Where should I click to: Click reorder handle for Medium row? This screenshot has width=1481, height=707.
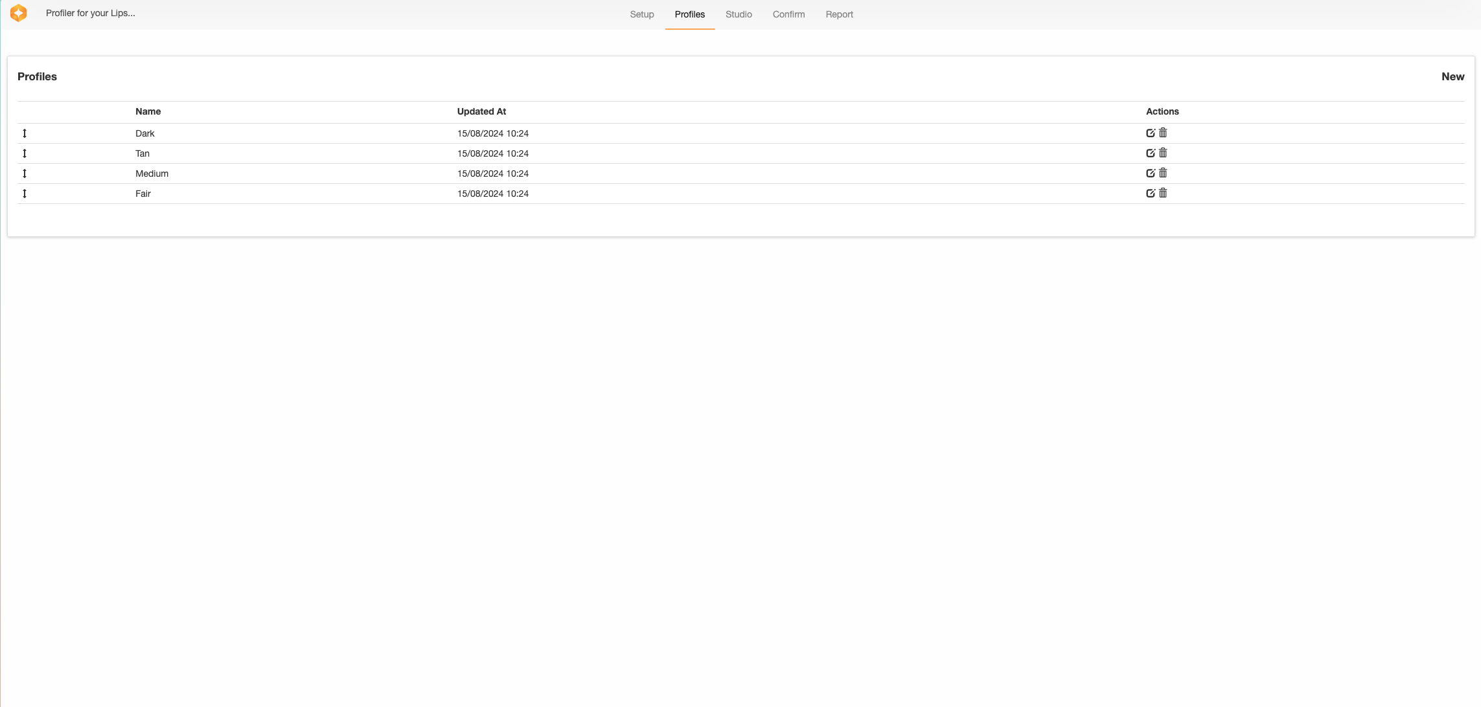click(25, 174)
